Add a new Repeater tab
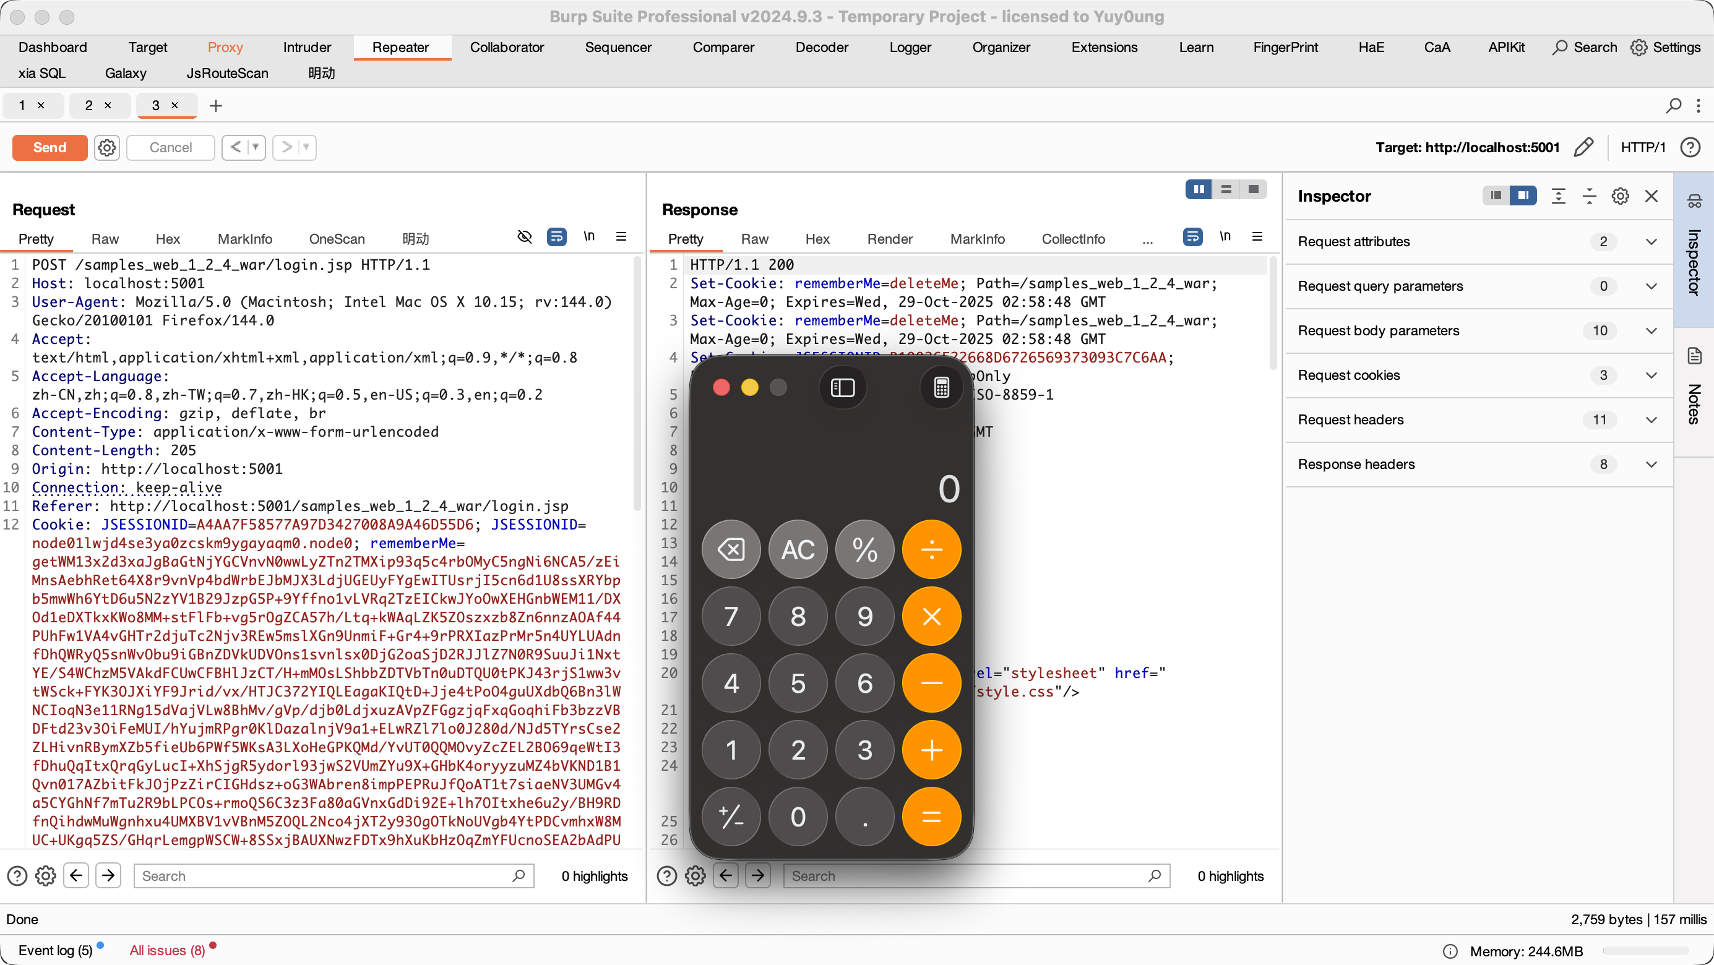Image resolution: width=1714 pixels, height=965 pixels. pos(215,106)
